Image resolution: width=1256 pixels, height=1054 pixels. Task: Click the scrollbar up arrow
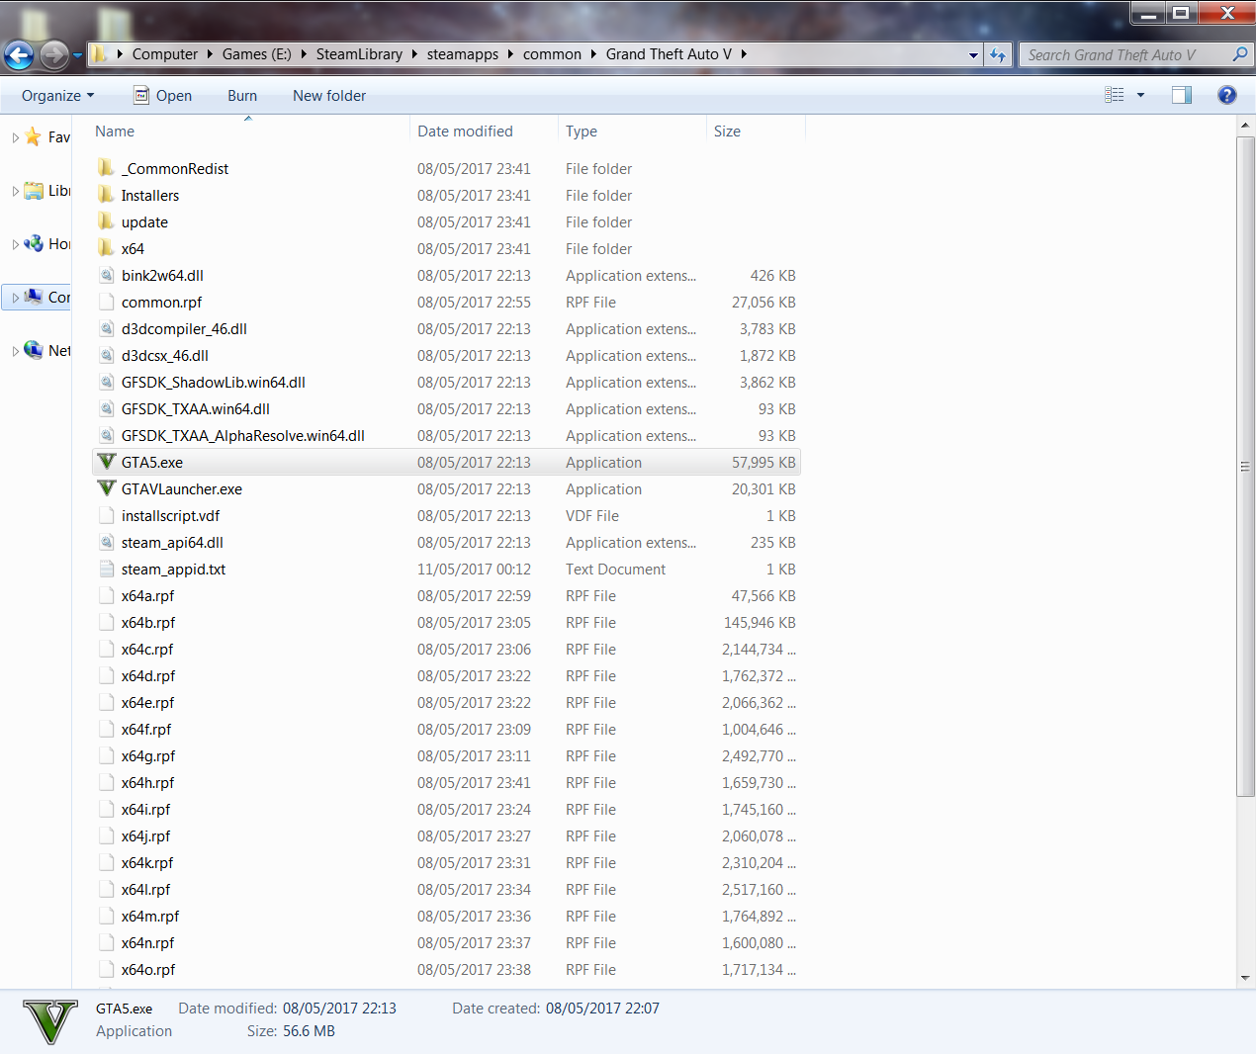(1245, 126)
